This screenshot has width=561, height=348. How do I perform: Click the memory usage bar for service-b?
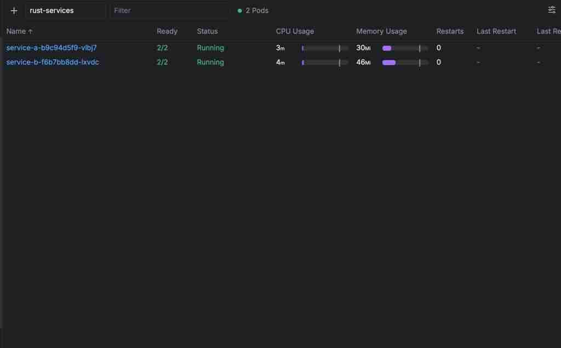(405, 62)
